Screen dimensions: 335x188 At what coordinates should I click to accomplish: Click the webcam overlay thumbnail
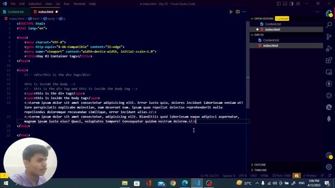[30, 162]
